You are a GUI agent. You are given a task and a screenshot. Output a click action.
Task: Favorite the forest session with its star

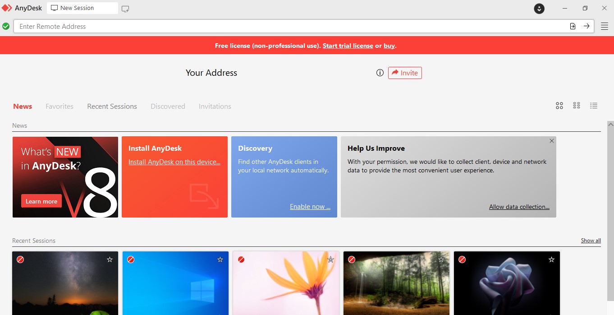pos(441,259)
